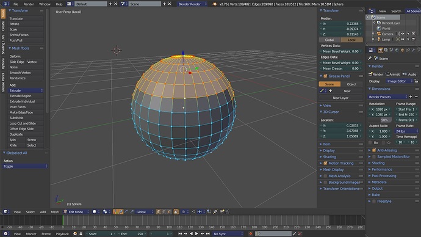Expand the Performance panel

(382, 169)
